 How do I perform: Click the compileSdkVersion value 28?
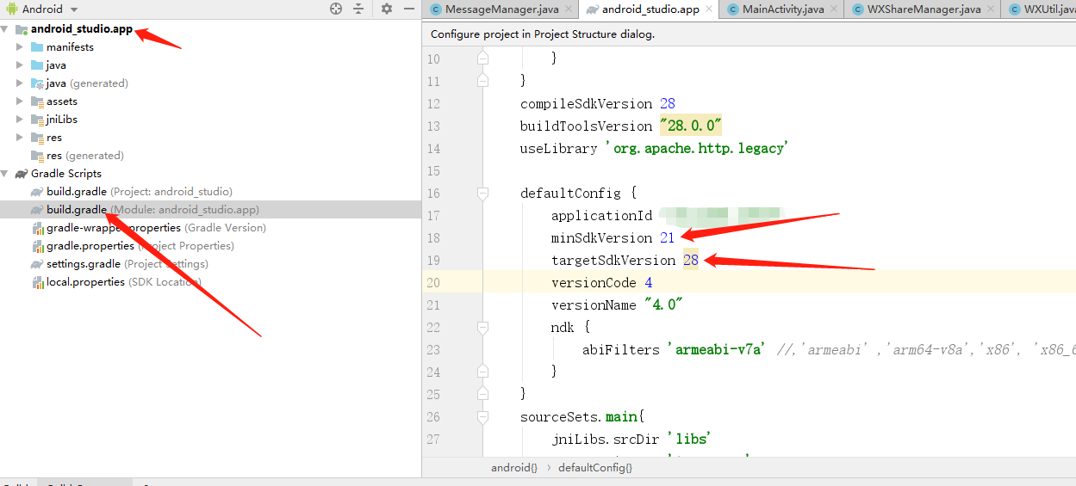[667, 103]
